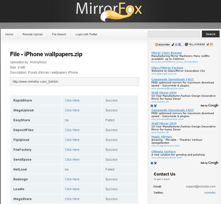Image resolution: width=221 pixels, height=204 pixels.
Task: Click the up arrow in the first ad block
Action: pyautogui.click(x=152, y=106)
